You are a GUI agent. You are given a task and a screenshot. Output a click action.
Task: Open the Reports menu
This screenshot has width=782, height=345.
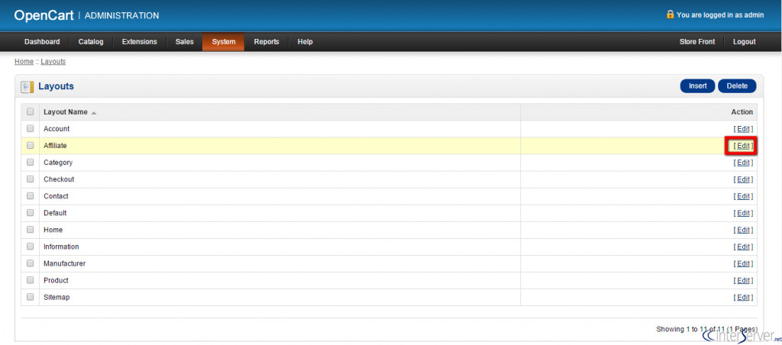tap(267, 42)
